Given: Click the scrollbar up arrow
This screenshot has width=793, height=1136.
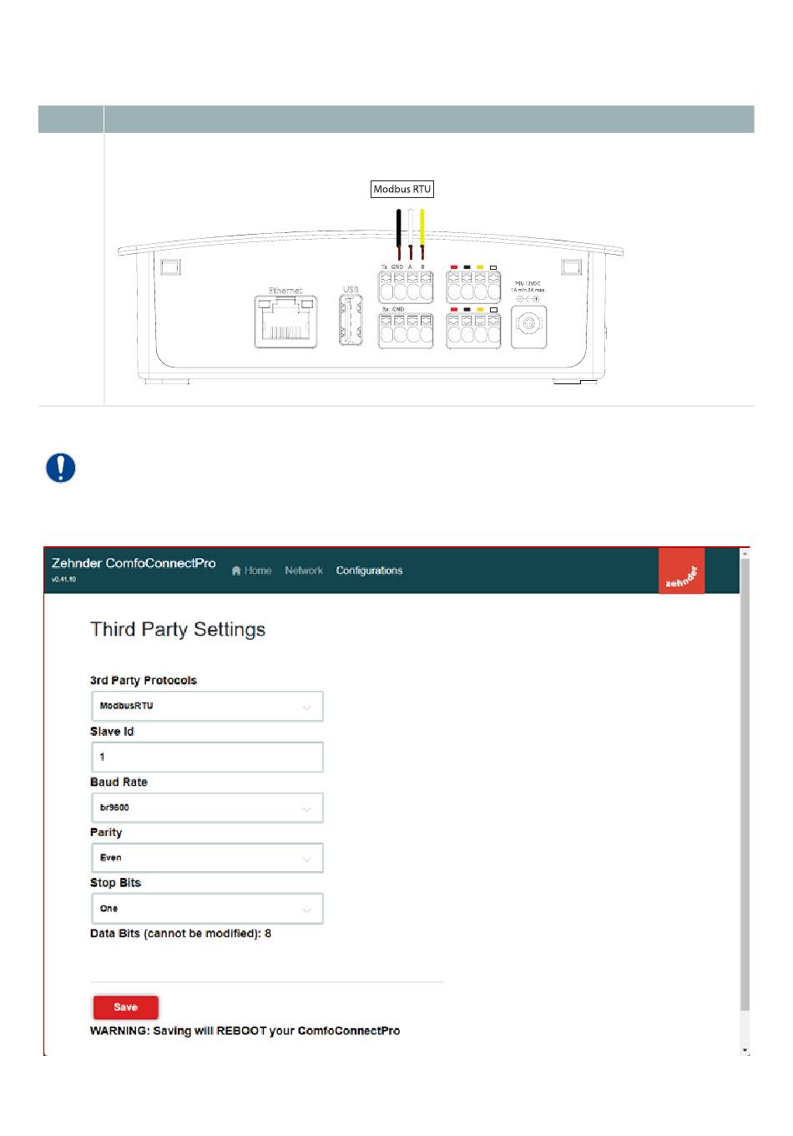Looking at the screenshot, I should click(745, 553).
